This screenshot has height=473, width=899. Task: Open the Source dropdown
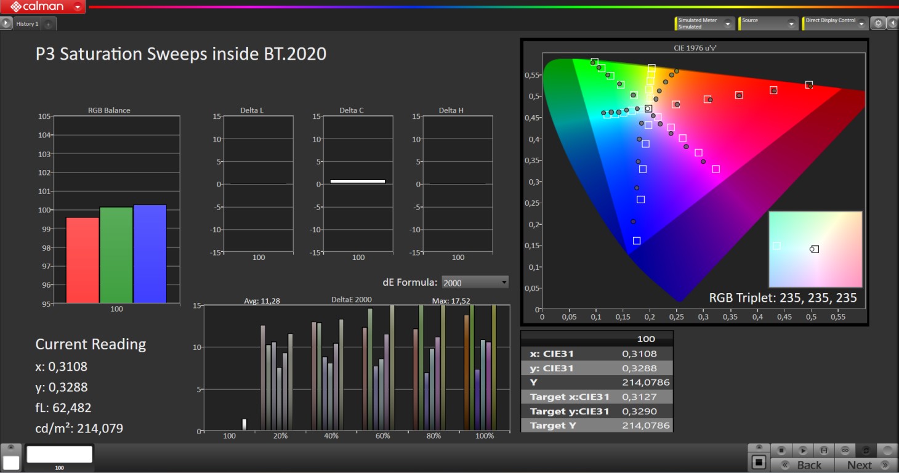[792, 24]
